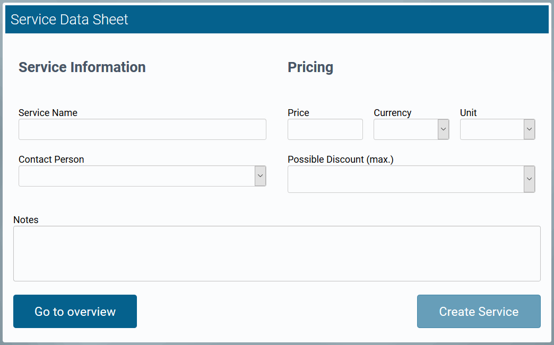Click inside the Unit selection field
Viewport: 554px width, 345px height.
[x=492, y=129]
